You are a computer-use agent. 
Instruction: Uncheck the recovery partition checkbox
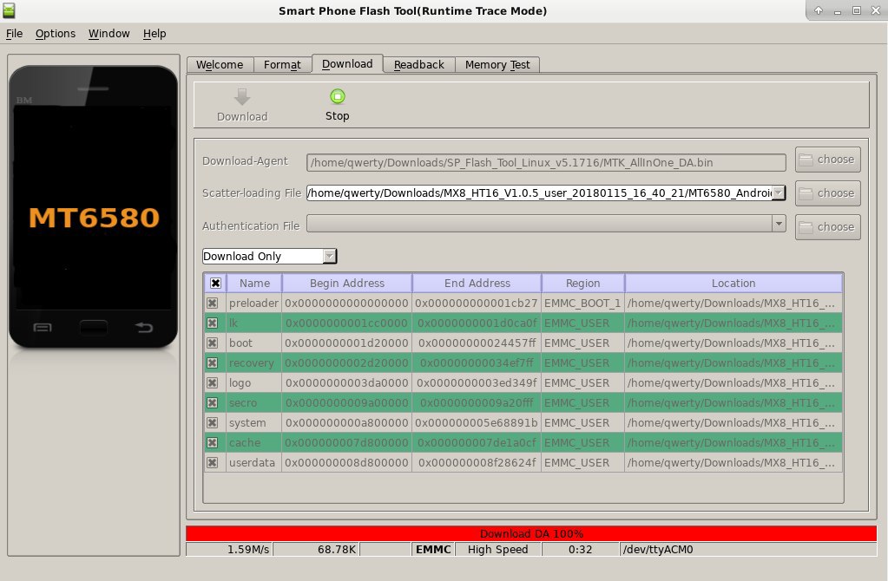tap(213, 363)
